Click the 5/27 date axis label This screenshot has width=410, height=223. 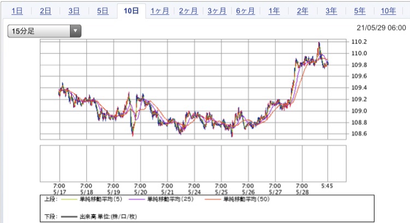(275, 192)
